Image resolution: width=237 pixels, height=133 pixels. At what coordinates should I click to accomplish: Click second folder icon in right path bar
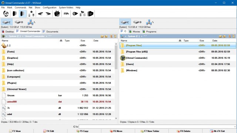224,36
